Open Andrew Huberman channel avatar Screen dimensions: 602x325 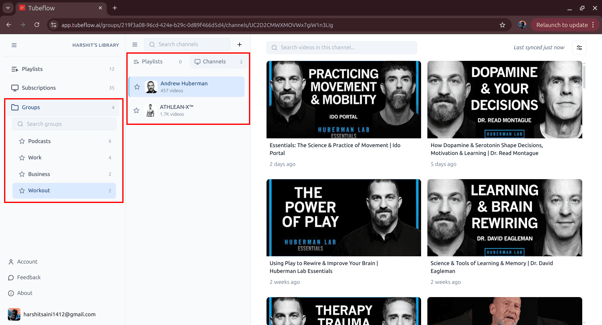coord(151,87)
